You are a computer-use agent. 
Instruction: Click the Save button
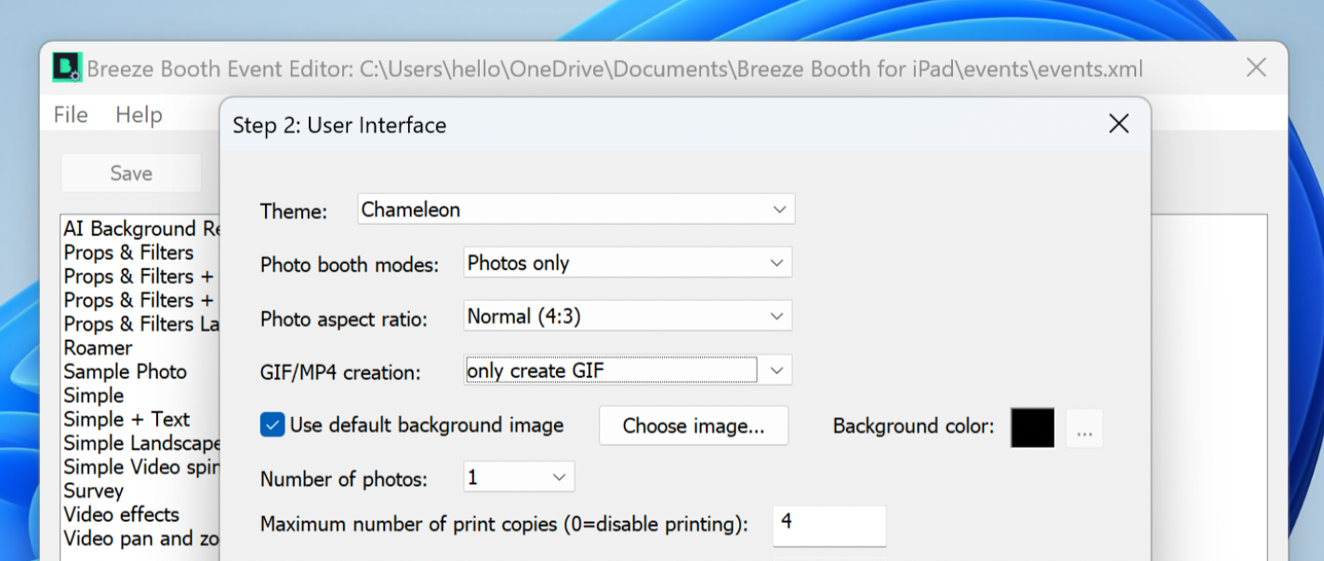click(131, 174)
